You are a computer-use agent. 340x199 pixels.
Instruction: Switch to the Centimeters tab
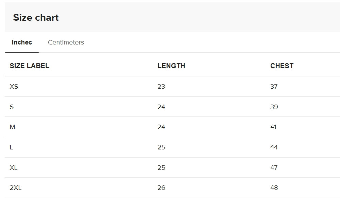66,42
